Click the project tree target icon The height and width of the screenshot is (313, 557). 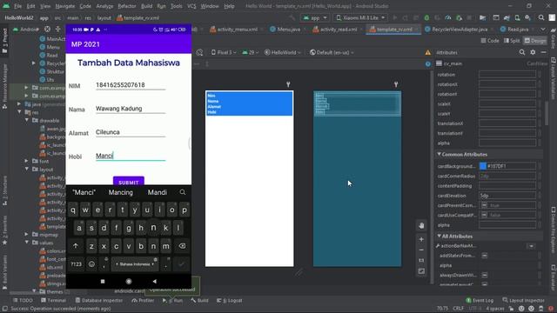coord(47,29)
